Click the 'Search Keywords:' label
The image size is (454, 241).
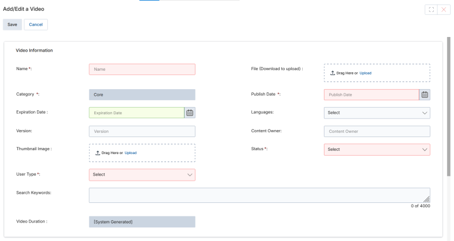coord(34,193)
